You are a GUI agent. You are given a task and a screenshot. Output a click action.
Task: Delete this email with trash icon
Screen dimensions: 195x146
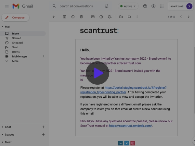81,17
